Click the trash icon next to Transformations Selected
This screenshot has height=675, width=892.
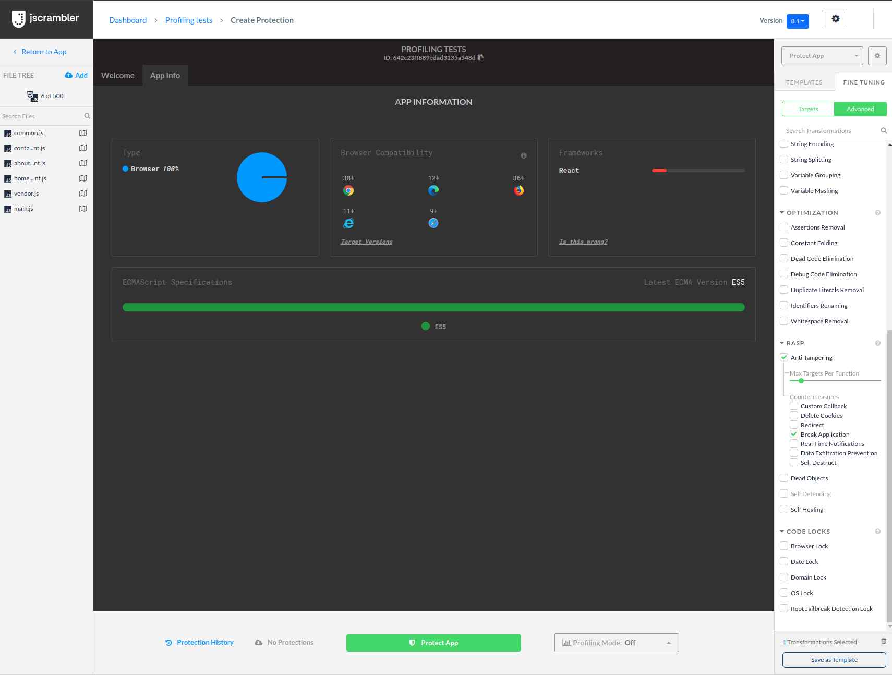(883, 642)
